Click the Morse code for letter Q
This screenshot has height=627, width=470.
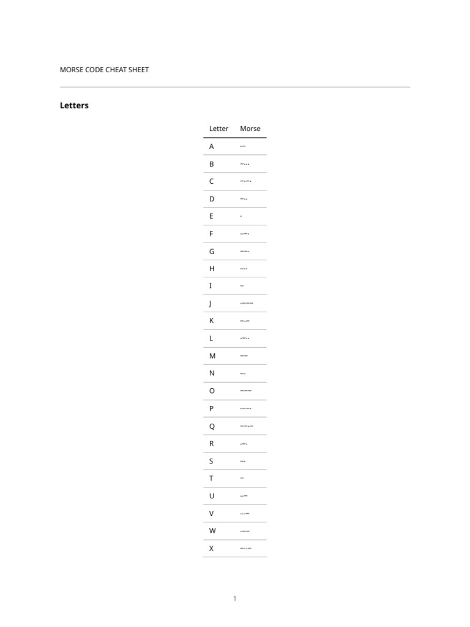[246, 426]
